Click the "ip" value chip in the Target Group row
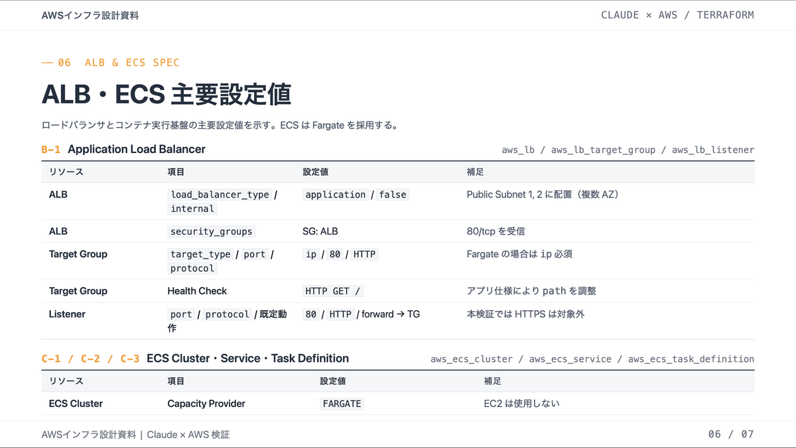The image size is (796, 448). (x=311, y=254)
